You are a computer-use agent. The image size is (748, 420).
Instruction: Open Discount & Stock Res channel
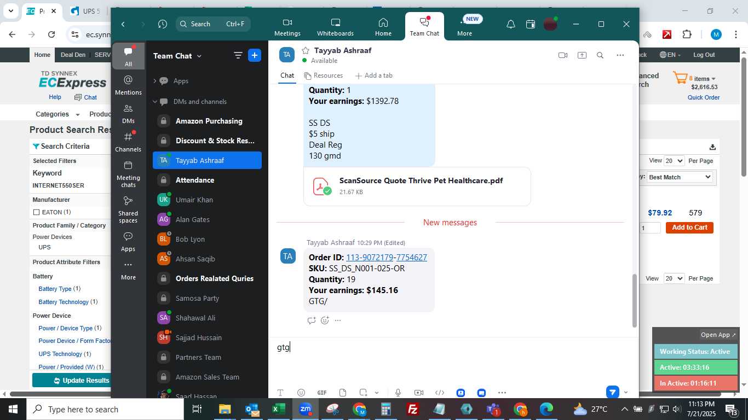[x=207, y=141]
